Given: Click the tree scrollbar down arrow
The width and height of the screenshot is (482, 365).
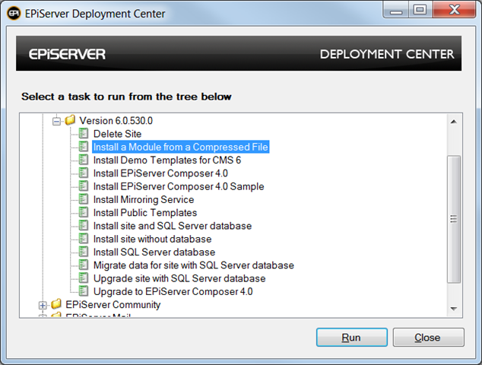Looking at the screenshot, I should [454, 307].
